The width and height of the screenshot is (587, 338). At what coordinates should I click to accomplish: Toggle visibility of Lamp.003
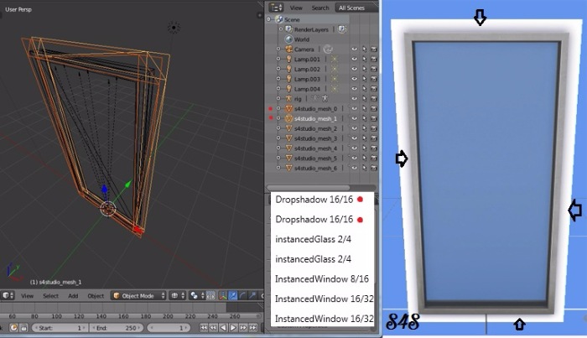[354, 79]
